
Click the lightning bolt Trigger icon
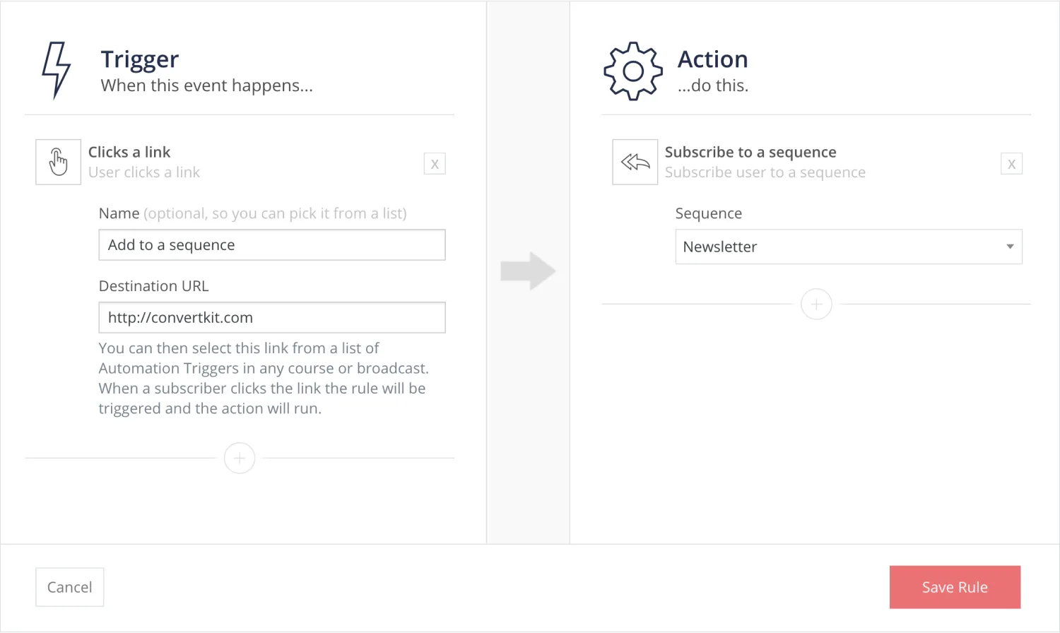coord(56,70)
